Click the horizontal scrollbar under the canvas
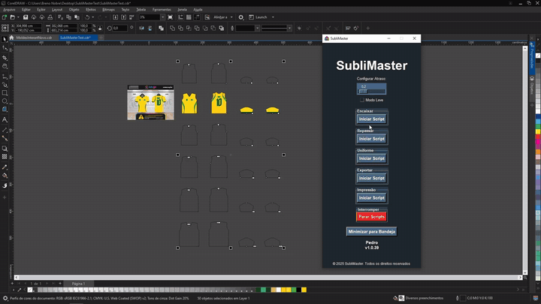This screenshot has width=541, height=304. pos(267,277)
